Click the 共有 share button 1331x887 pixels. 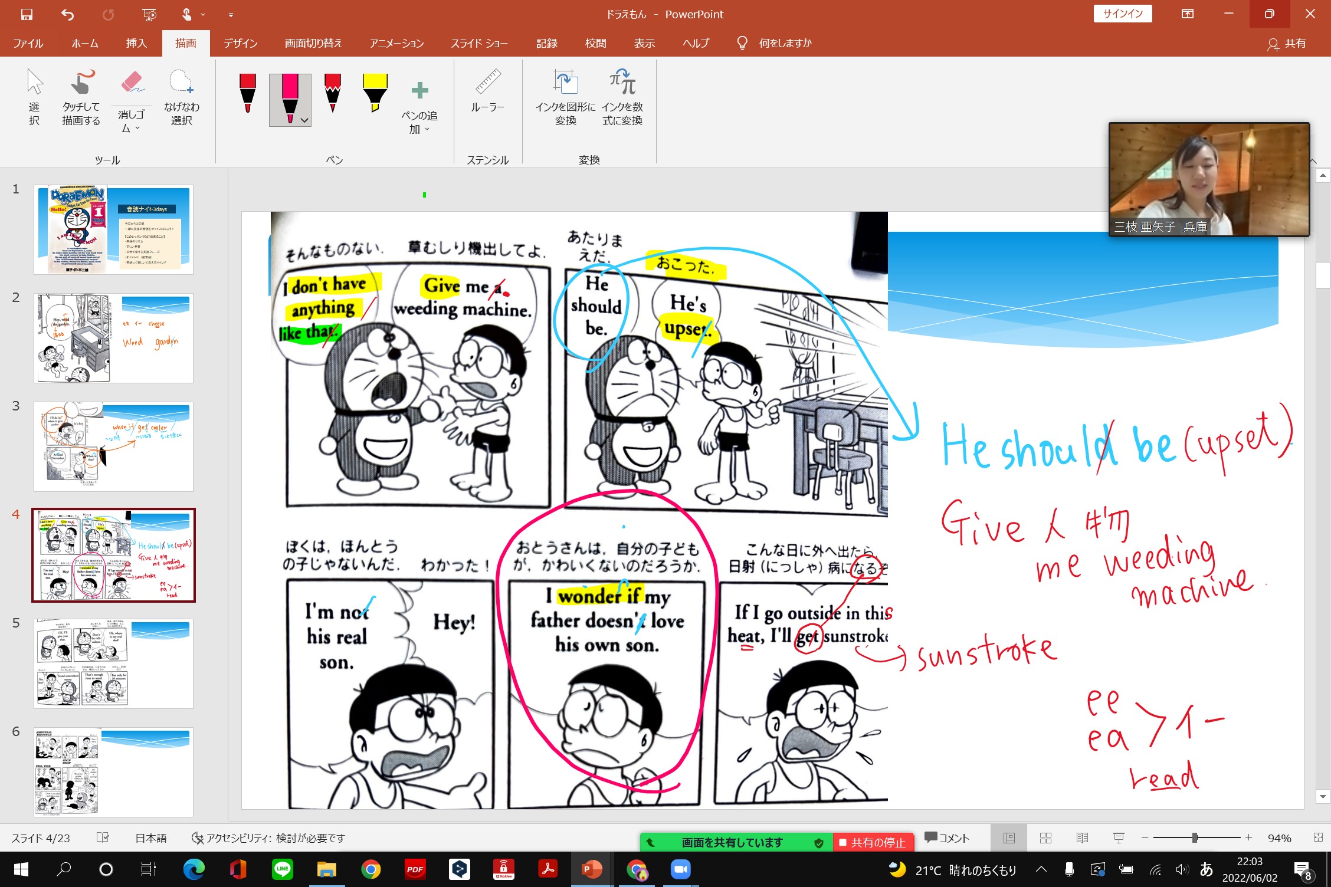click(1287, 44)
